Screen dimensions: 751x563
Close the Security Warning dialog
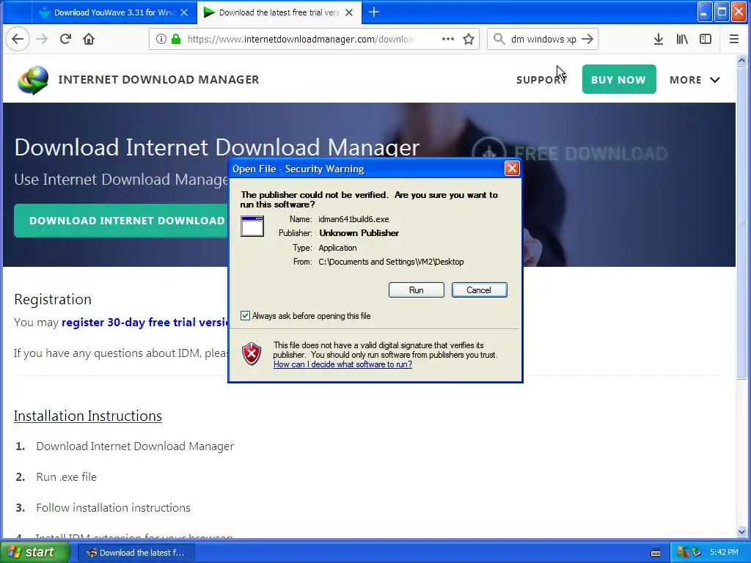(x=512, y=169)
